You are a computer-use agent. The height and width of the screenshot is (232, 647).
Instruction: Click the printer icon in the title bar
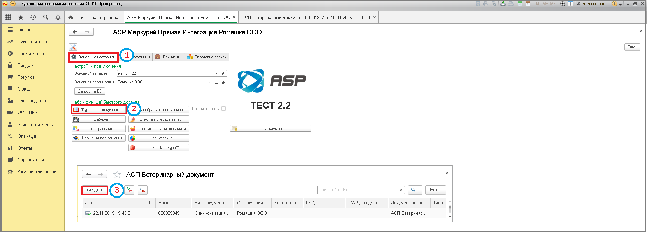click(x=486, y=4)
